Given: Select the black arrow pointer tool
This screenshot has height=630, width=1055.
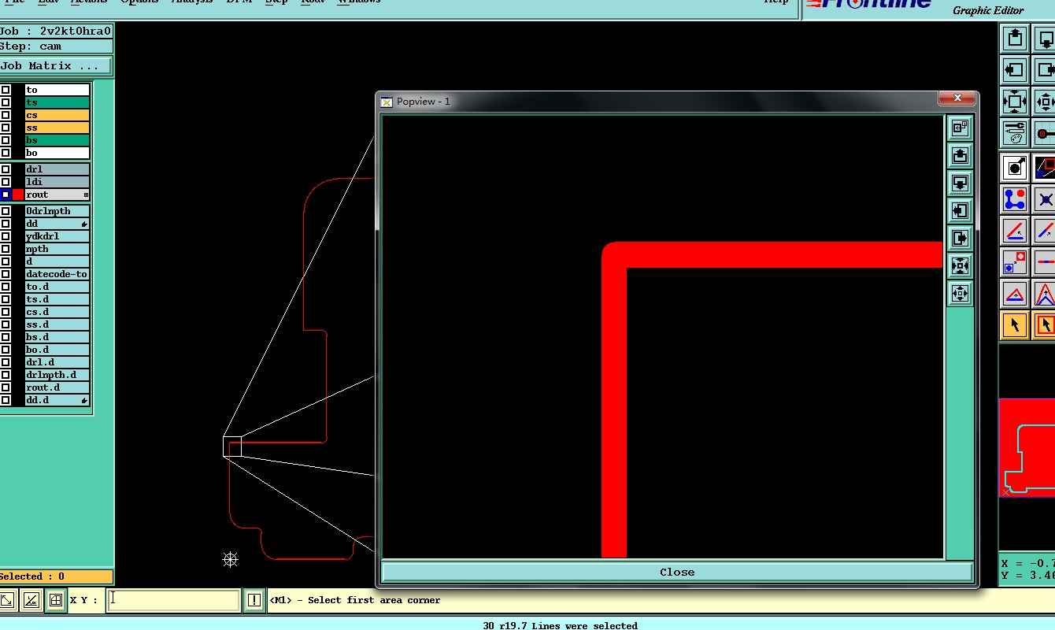Looking at the screenshot, I should coord(1015,324).
